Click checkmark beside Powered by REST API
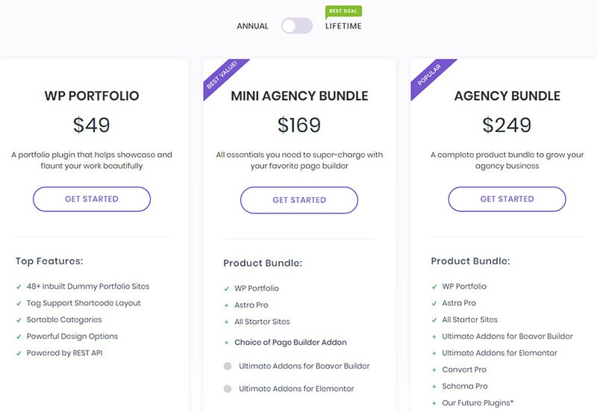 click(19, 353)
